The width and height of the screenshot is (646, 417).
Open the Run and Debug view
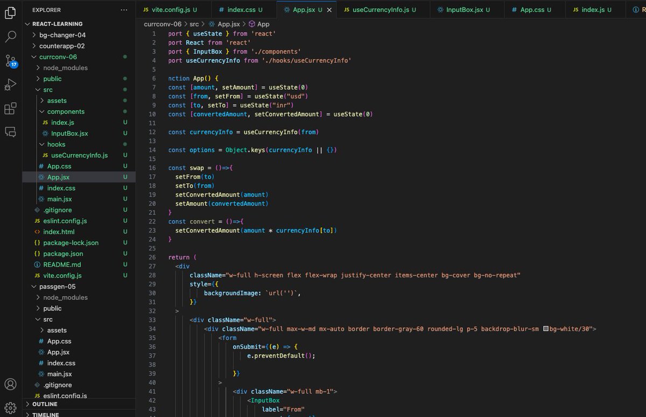pyautogui.click(x=10, y=84)
